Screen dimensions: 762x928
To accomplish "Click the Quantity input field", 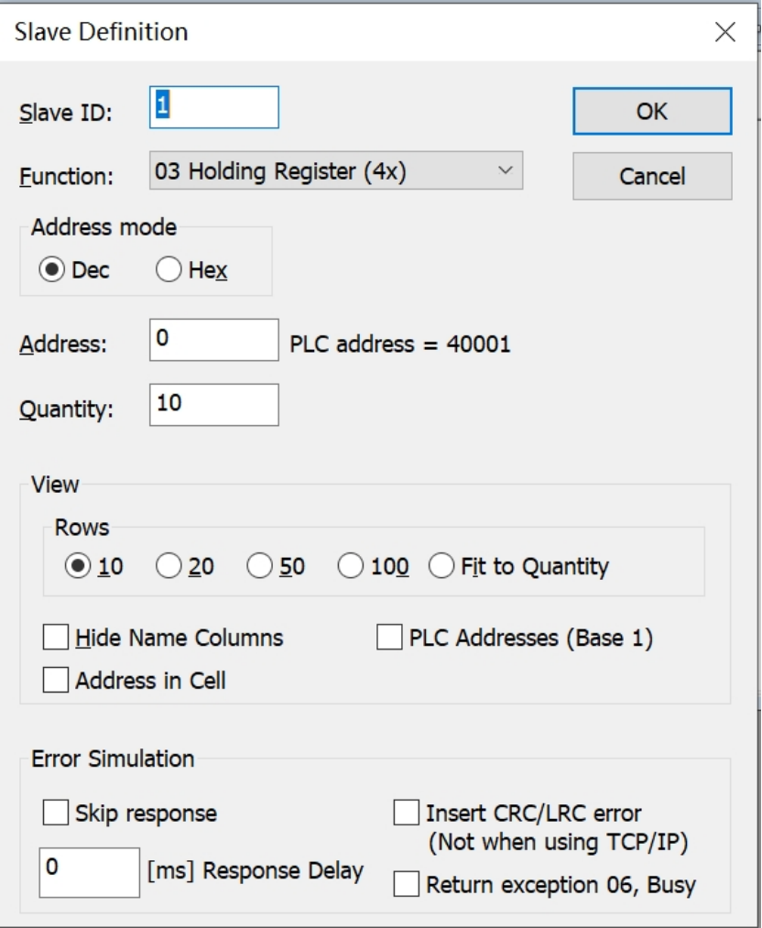I will tap(214, 404).
